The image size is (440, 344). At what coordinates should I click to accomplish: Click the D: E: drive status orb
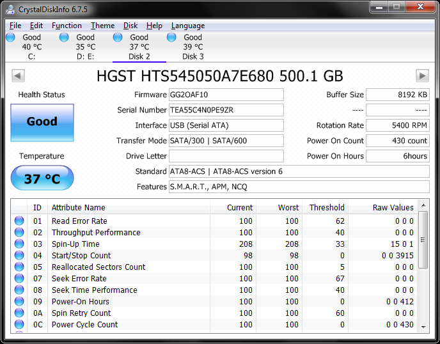point(64,37)
